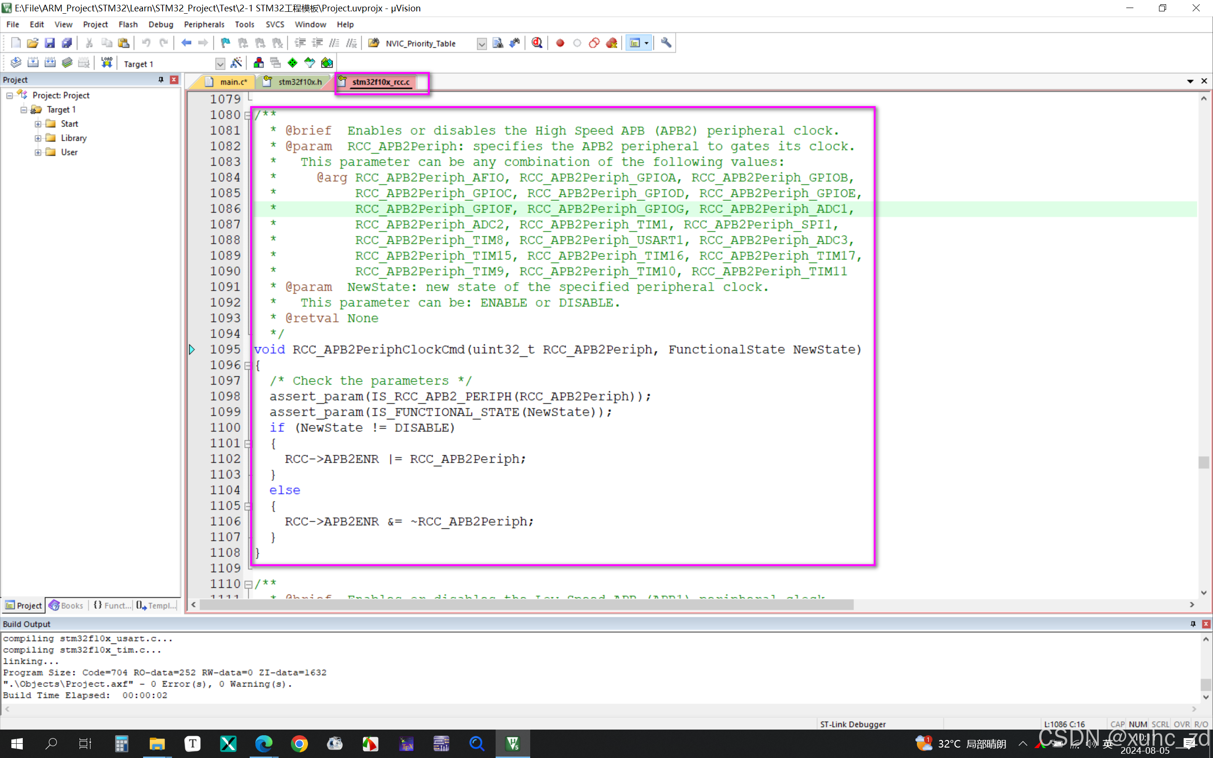The height and width of the screenshot is (758, 1213).
Task: Open the Target 1 selection dropdown
Action: [x=220, y=64]
